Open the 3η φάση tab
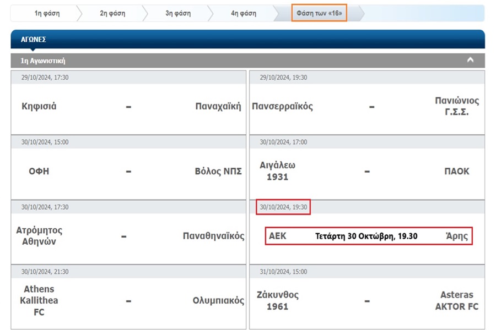Image resolution: width=496 pixels, height=330 pixels. (177, 13)
